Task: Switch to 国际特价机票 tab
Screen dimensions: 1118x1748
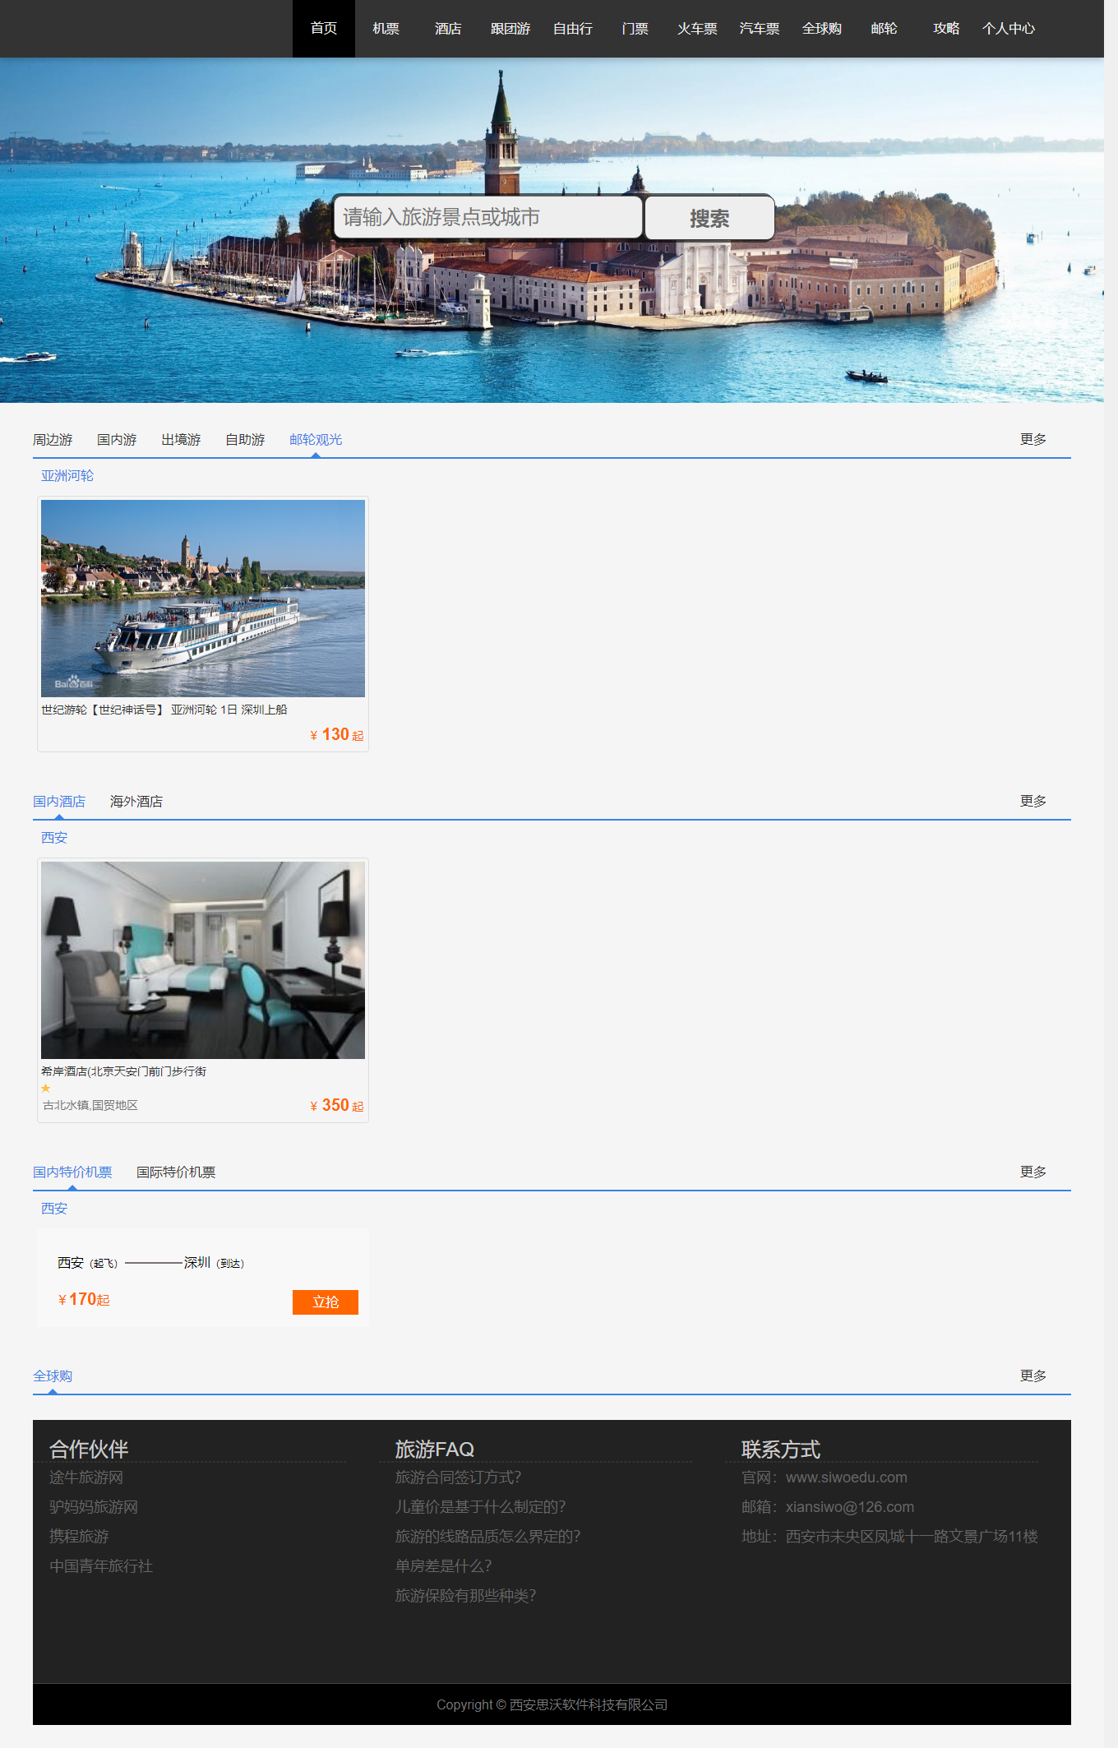Action: [176, 1172]
